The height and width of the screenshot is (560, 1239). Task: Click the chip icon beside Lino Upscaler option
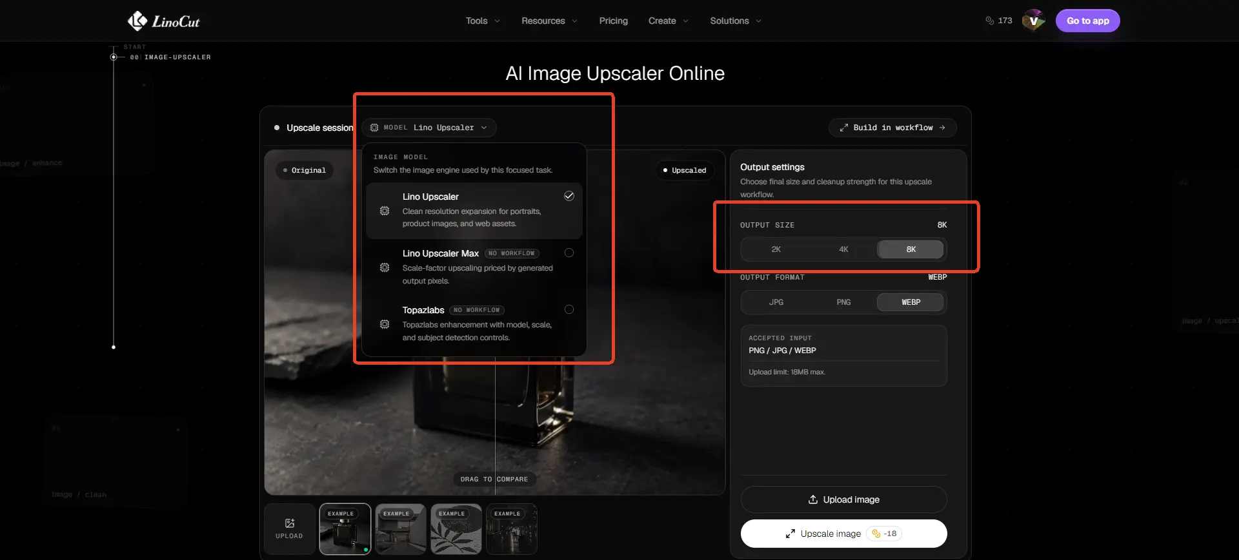tap(385, 211)
